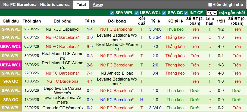This screenshot has height=112, width=247.
Task: Open the Away tab
Action: click(98, 5)
